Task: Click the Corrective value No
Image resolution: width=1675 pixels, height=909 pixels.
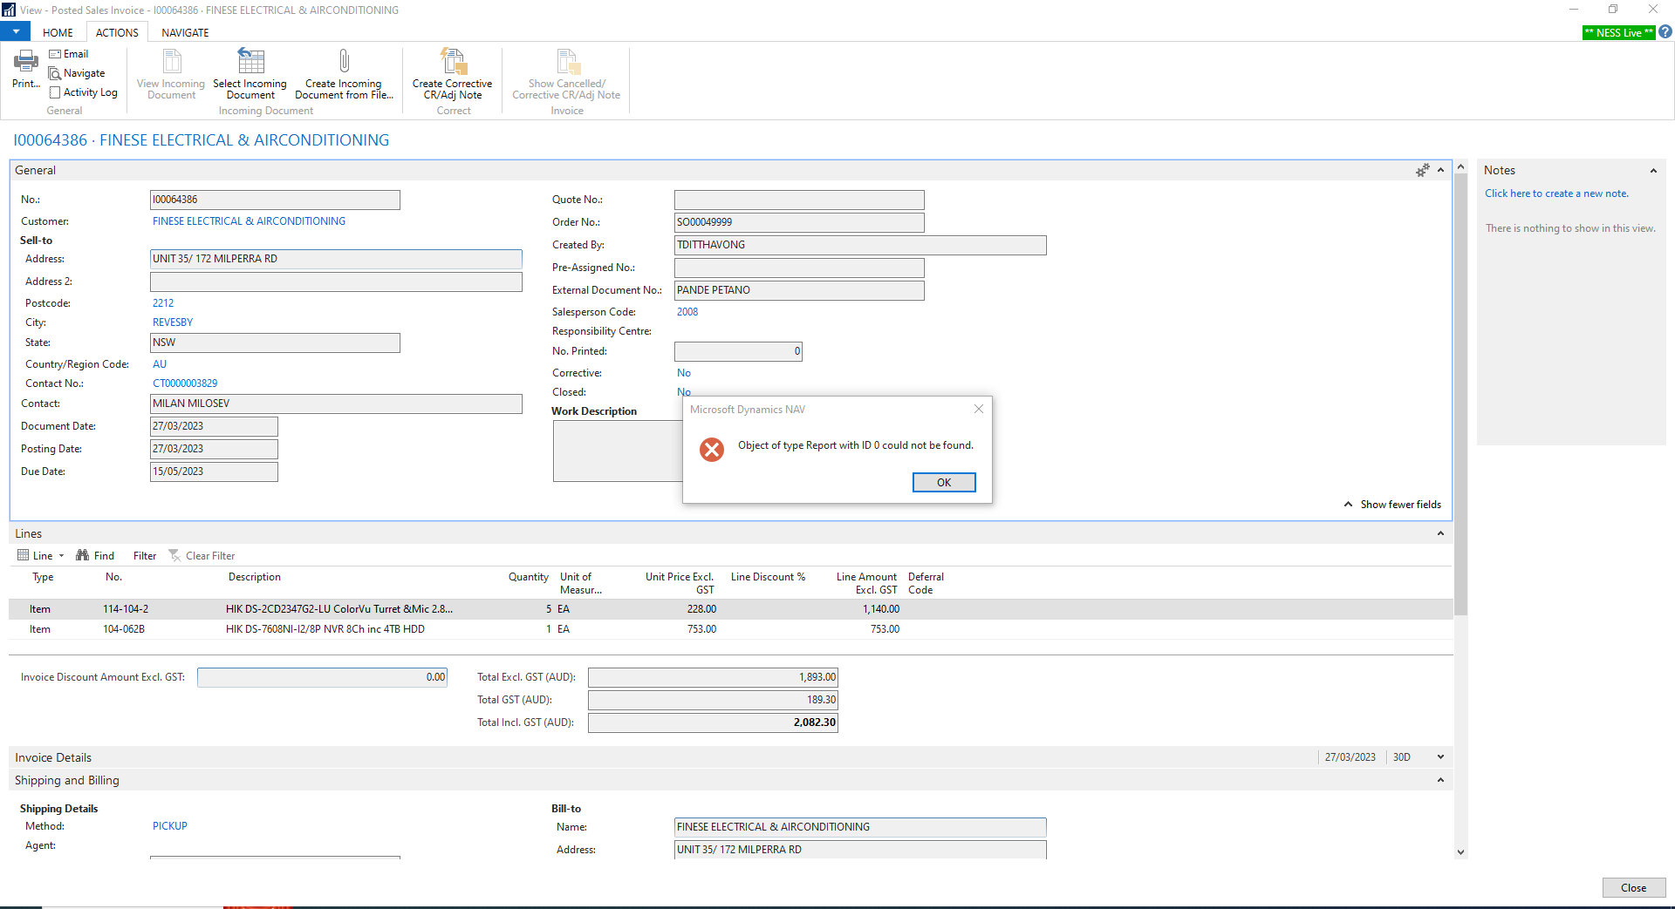Action: click(x=684, y=373)
